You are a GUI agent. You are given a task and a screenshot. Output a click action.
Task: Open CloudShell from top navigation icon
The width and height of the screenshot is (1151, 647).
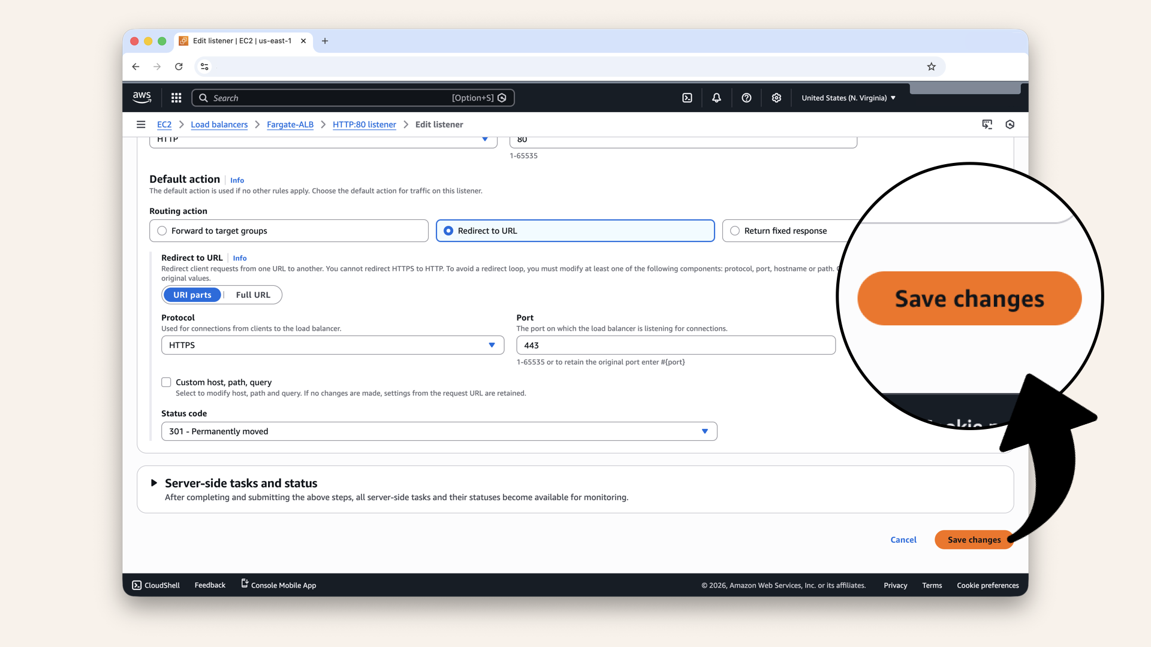[x=687, y=98]
